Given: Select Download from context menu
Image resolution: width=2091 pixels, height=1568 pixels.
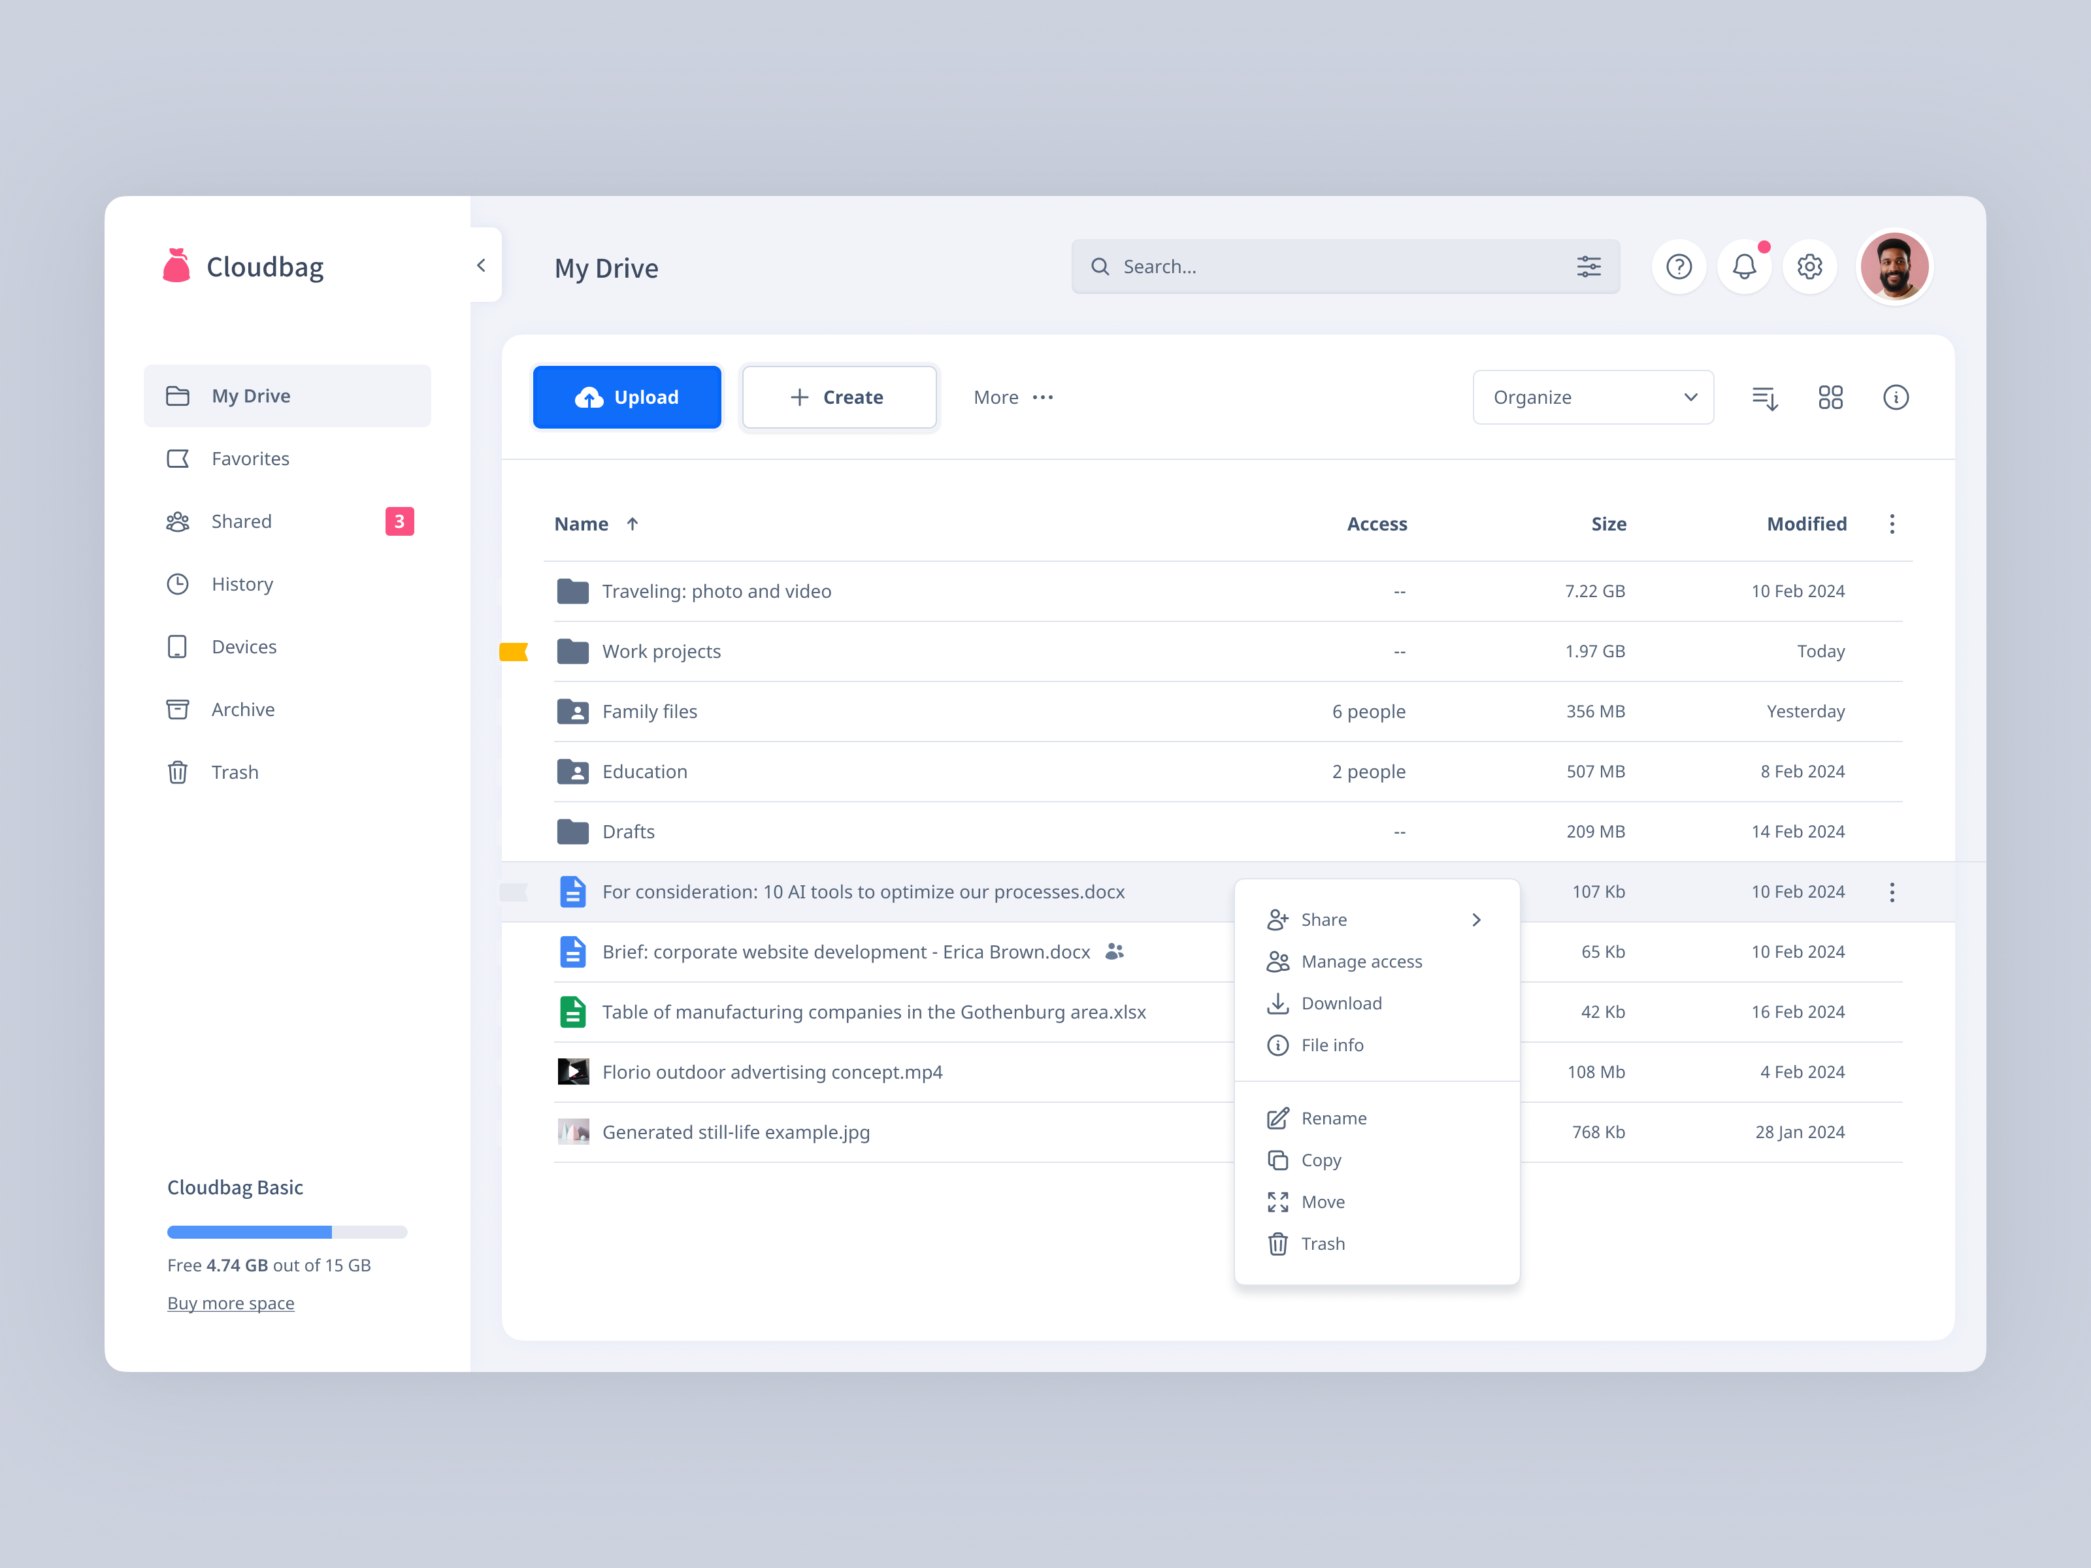Looking at the screenshot, I should tap(1342, 1002).
